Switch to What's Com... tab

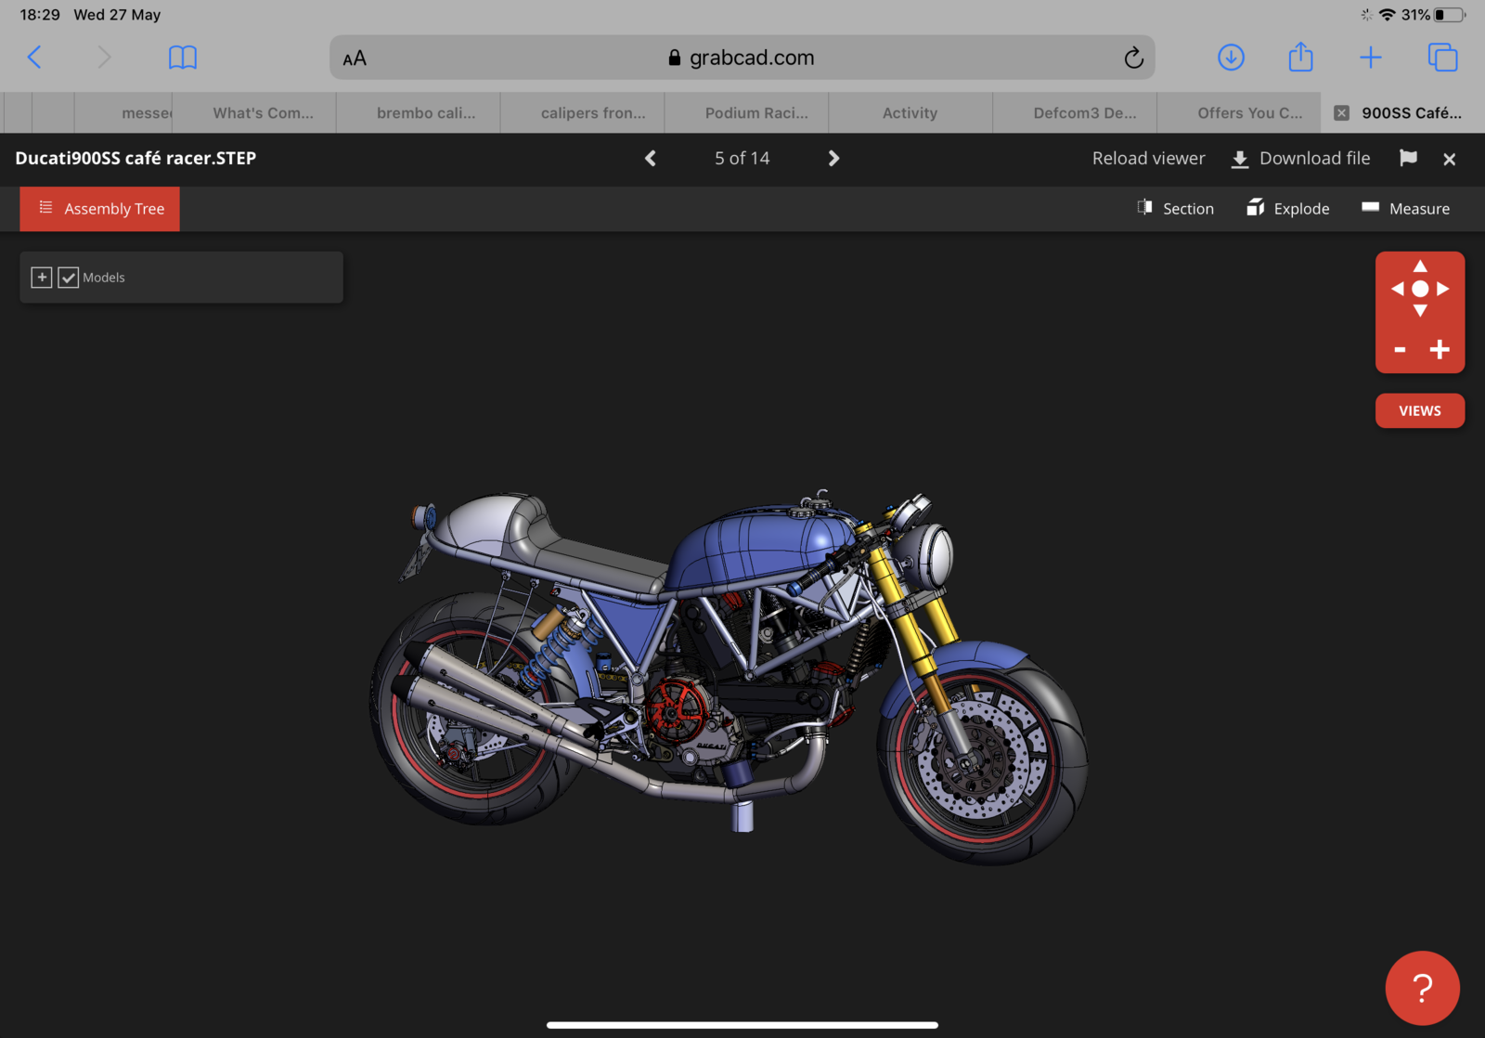(x=254, y=112)
